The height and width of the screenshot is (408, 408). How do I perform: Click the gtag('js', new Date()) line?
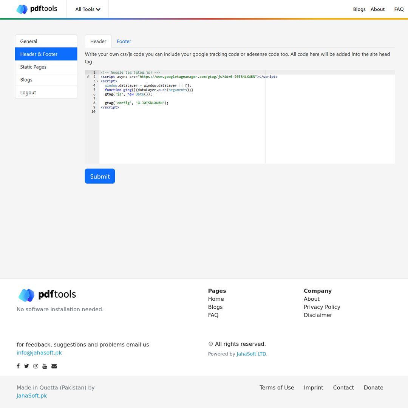click(x=128, y=94)
